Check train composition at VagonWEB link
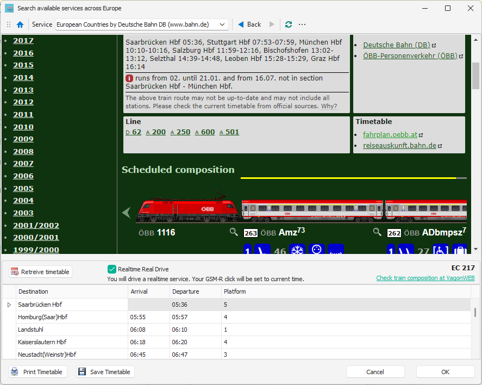 425,278
